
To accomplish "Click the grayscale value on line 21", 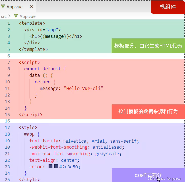I will coord(107,154).
